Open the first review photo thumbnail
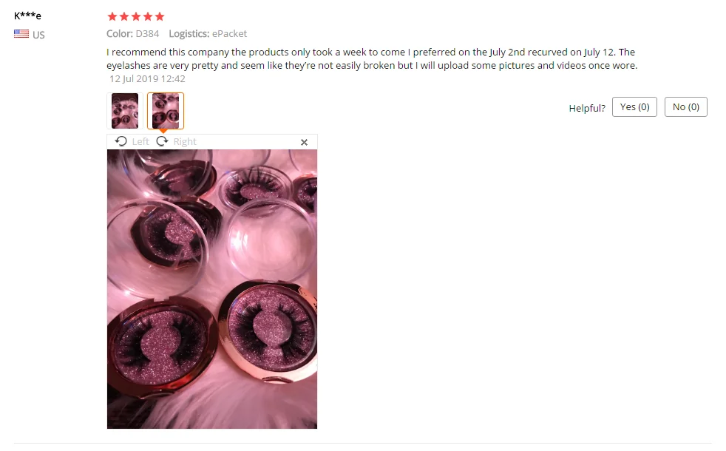 pyautogui.click(x=125, y=111)
